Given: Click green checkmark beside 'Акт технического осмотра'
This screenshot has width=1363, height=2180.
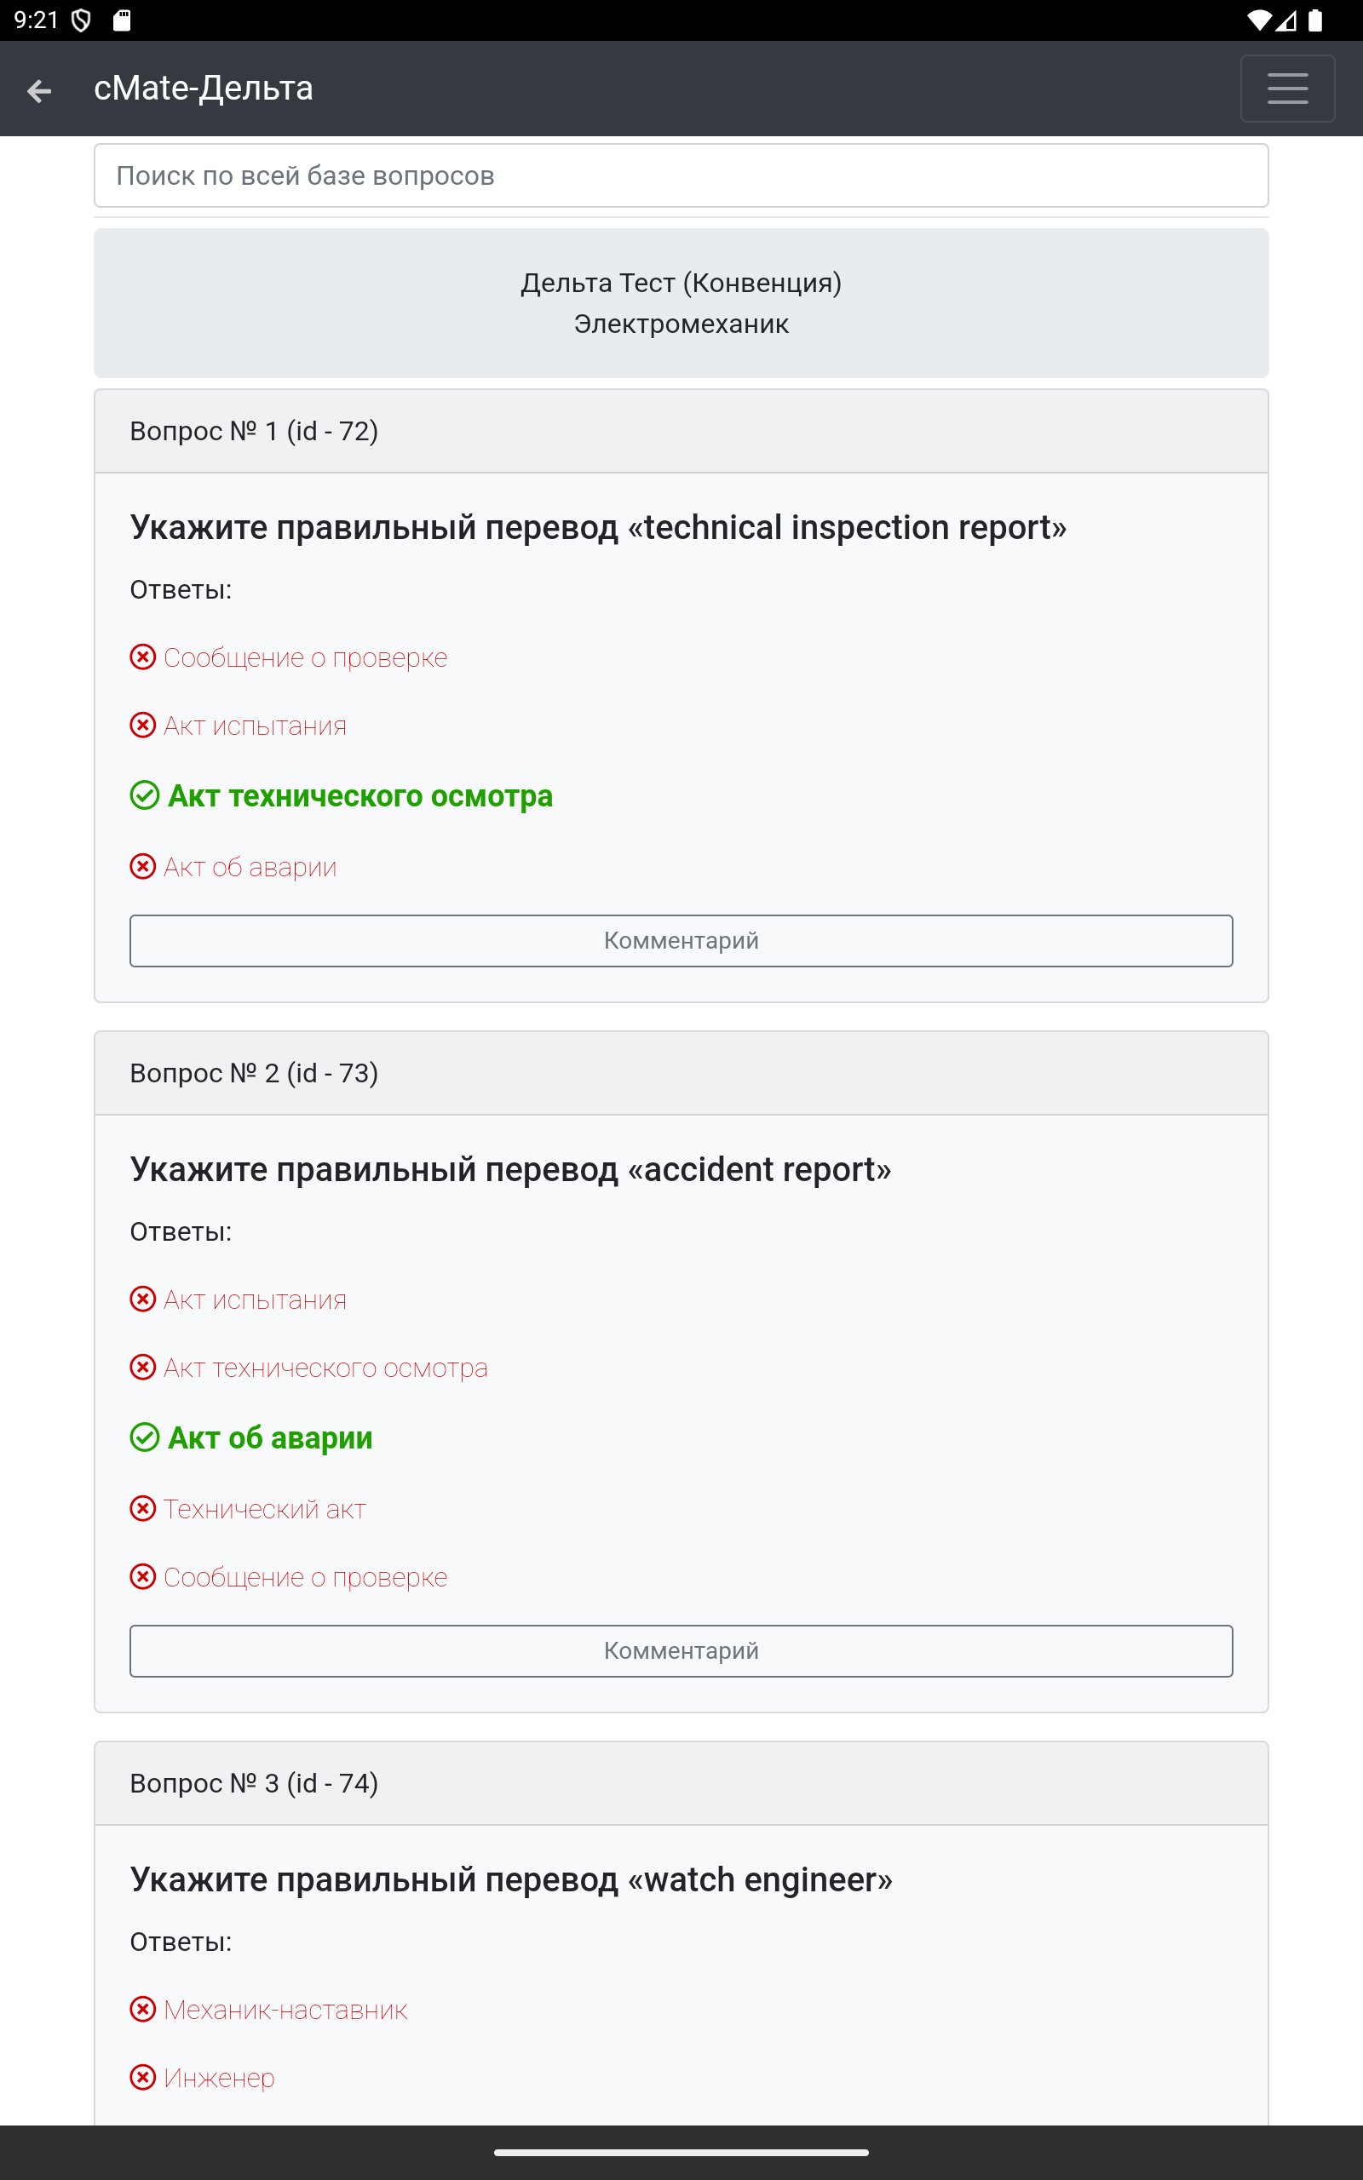Looking at the screenshot, I should 144,795.
